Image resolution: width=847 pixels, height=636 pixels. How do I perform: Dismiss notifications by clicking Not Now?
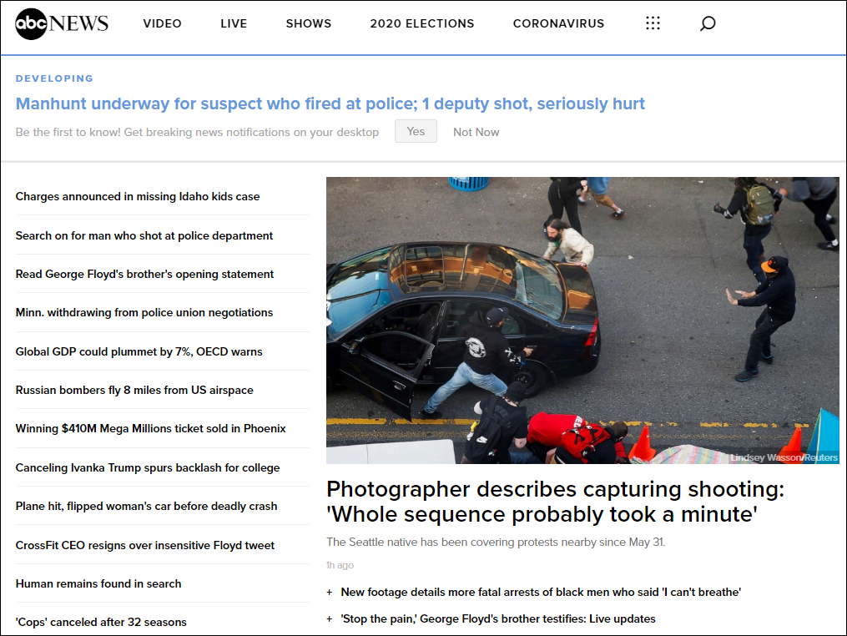476,132
